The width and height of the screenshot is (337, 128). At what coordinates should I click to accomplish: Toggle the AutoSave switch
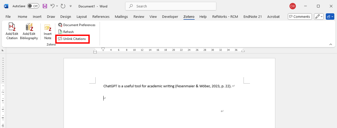coord(33,6)
